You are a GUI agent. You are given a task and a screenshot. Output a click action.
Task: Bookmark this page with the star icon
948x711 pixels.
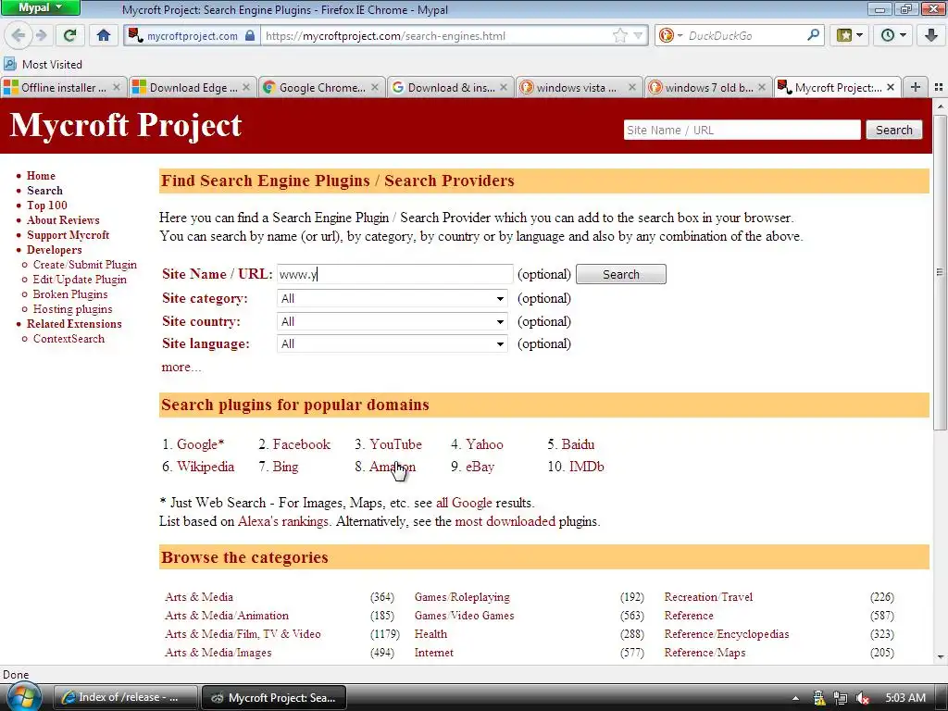pyautogui.click(x=619, y=36)
